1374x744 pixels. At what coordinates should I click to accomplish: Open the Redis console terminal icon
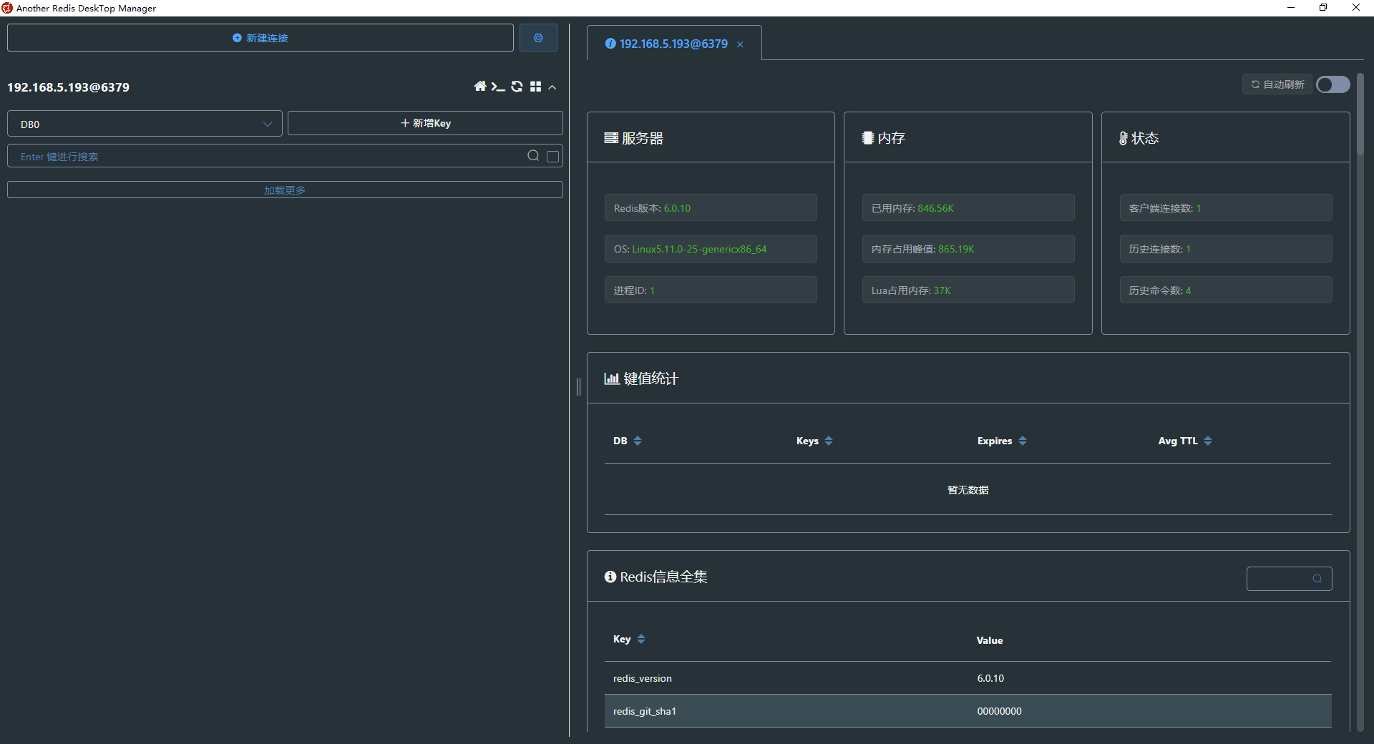pos(498,87)
